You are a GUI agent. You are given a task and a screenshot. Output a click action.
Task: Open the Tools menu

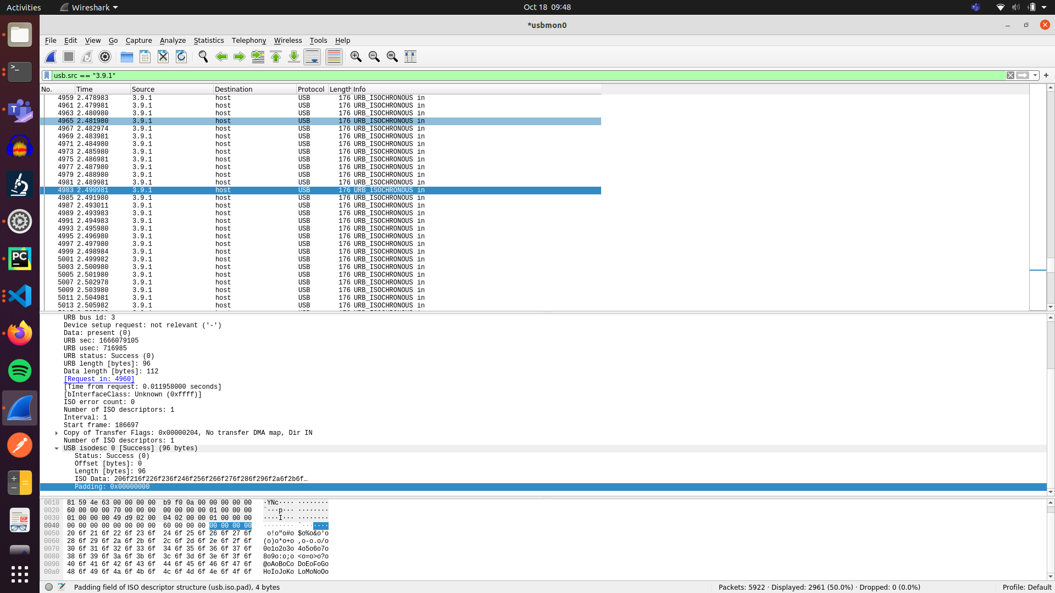coord(318,40)
